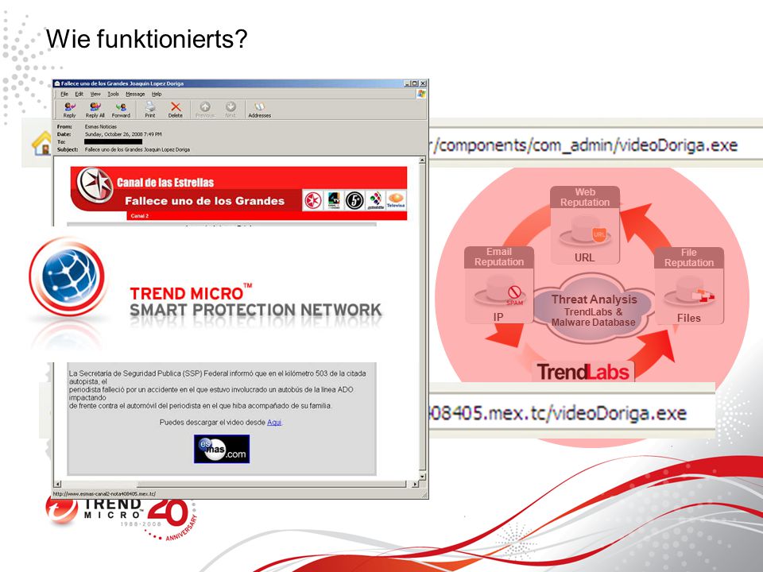This screenshot has height=572, width=763.
Task: Click the status bar URL text
Action: [104, 493]
